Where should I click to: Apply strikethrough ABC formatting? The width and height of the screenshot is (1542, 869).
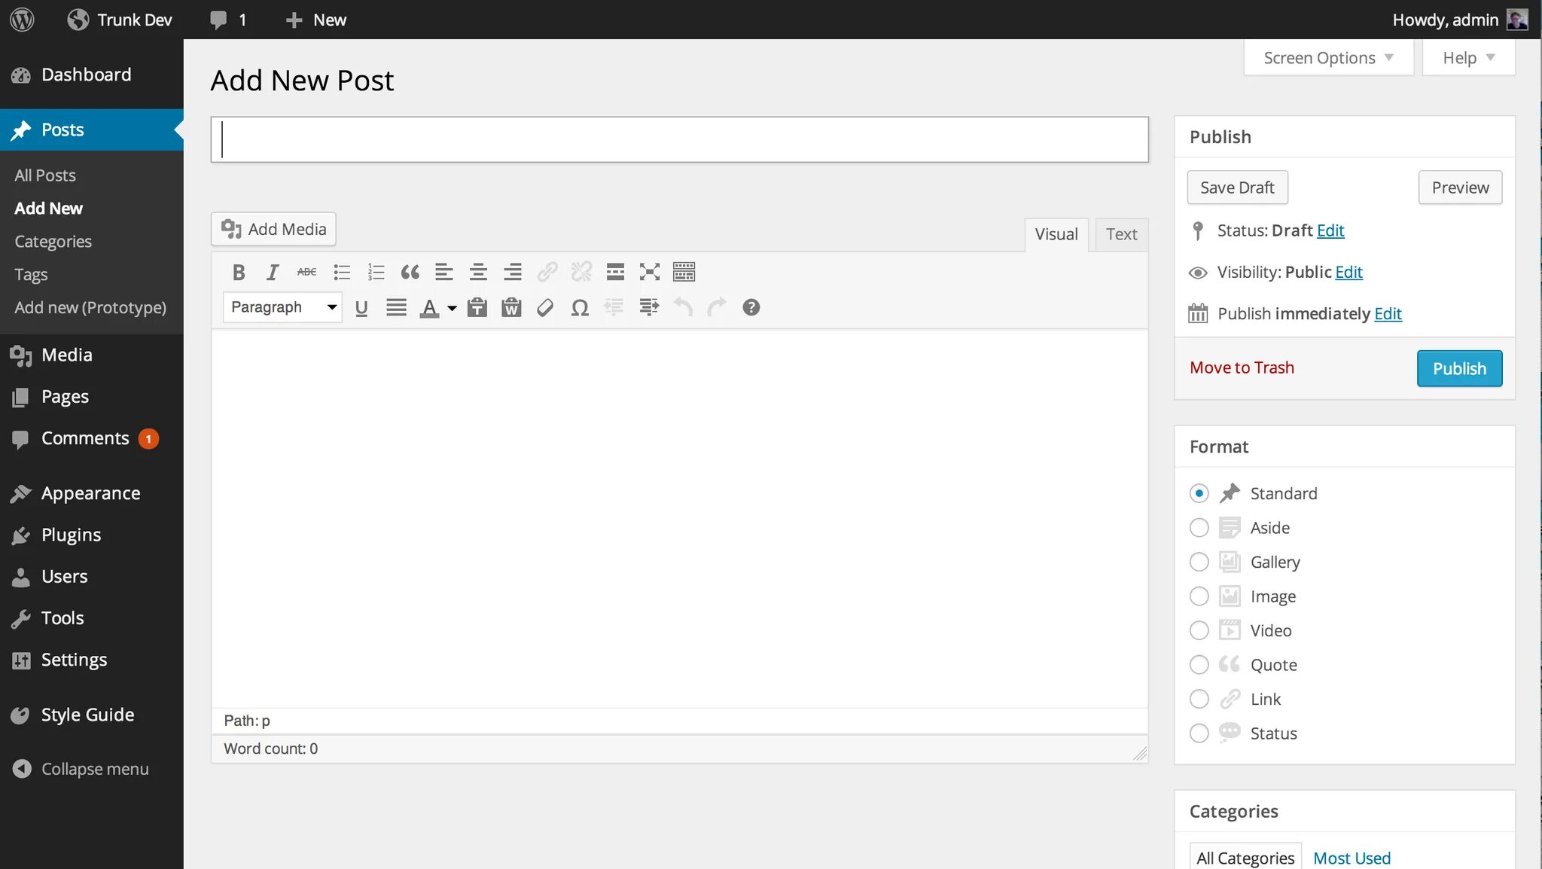click(x=306, y=272)
